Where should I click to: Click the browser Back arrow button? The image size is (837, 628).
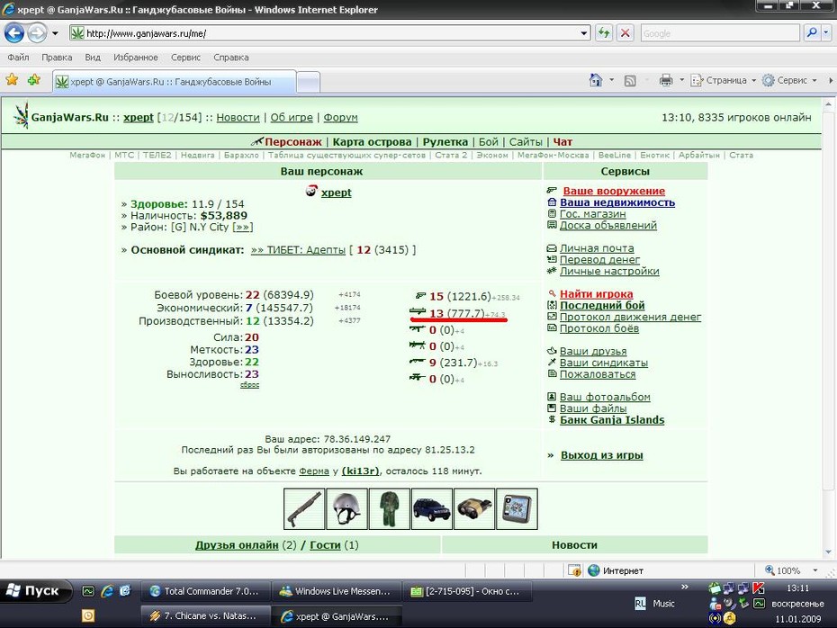pos(14,33)
